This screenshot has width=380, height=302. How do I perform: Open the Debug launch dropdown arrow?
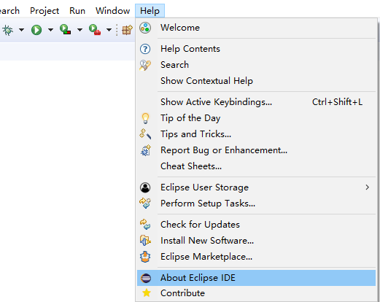(21, 30)
